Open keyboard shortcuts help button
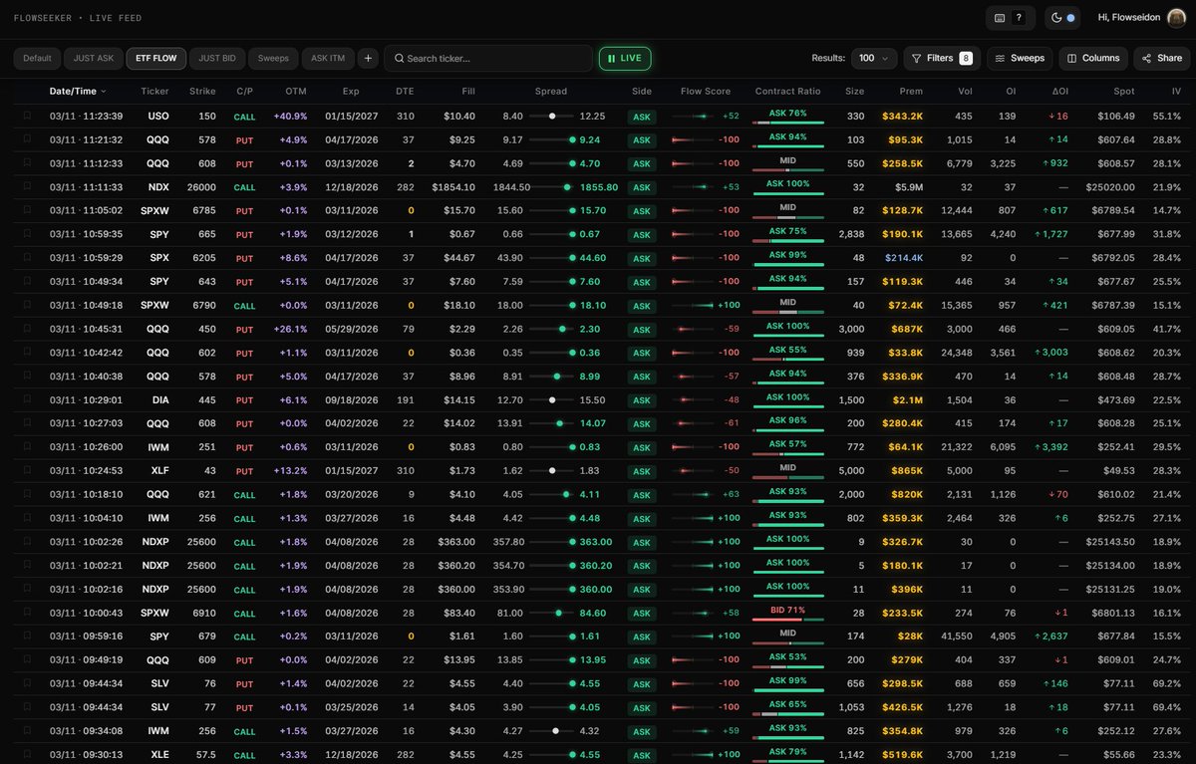Image resolution: width=1196 pixels, height=764 pixels. pos(1009,18)
